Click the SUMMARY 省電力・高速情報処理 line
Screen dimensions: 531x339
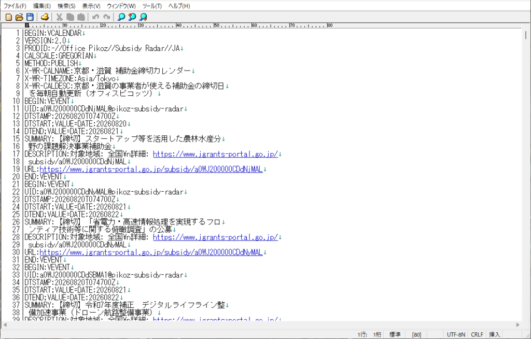(x=123, y=222)
